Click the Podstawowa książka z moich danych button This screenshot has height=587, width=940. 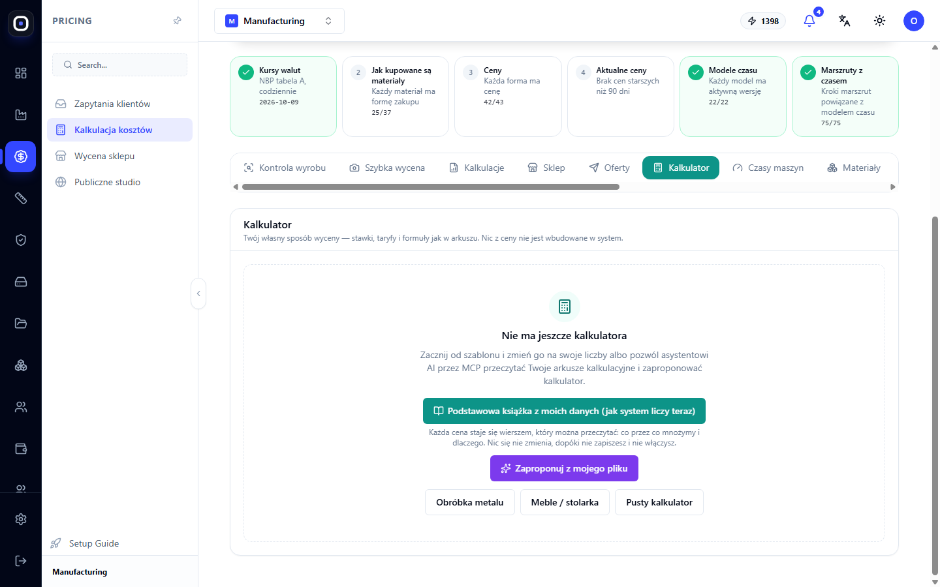(x=564, y=411)
